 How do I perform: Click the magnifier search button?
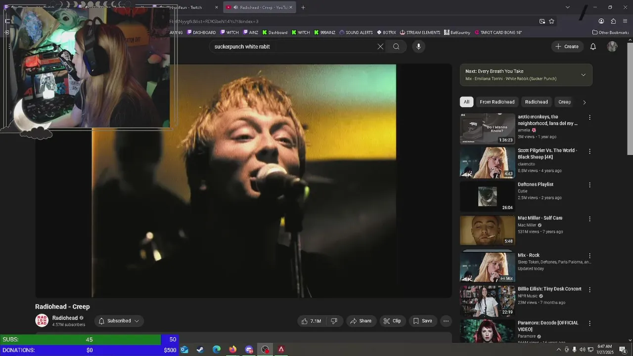[x=396, y=46]
